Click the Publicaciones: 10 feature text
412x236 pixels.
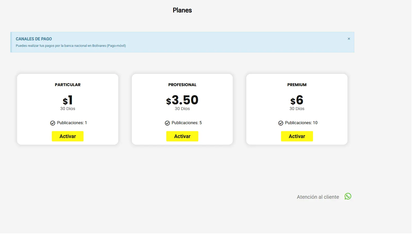[301, 123]
